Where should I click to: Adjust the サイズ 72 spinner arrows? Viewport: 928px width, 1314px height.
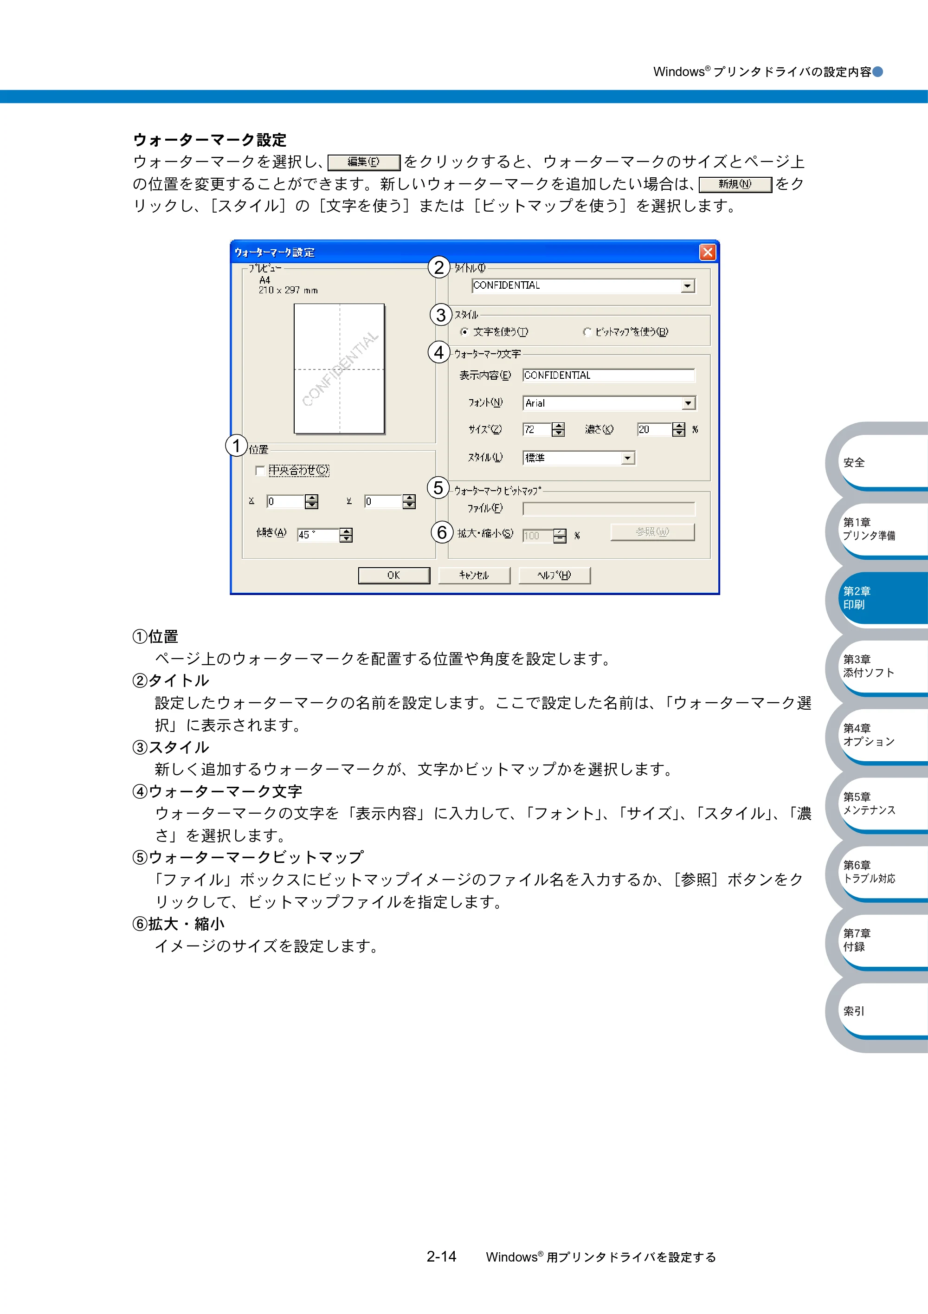(x=558, y=430)
